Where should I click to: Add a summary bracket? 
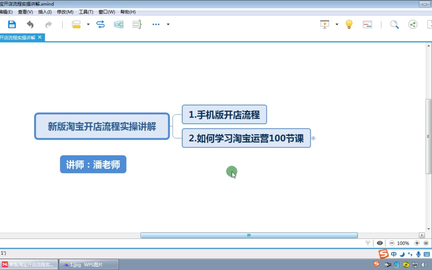click(x=137, y=24)
